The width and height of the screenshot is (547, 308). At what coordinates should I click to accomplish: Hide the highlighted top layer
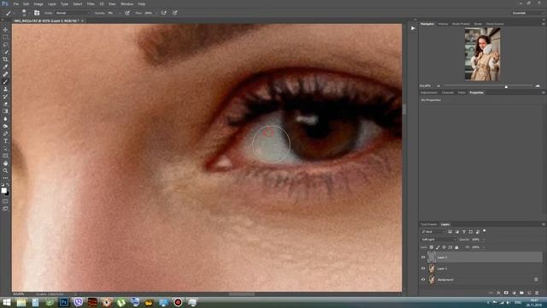pos(423,258)
